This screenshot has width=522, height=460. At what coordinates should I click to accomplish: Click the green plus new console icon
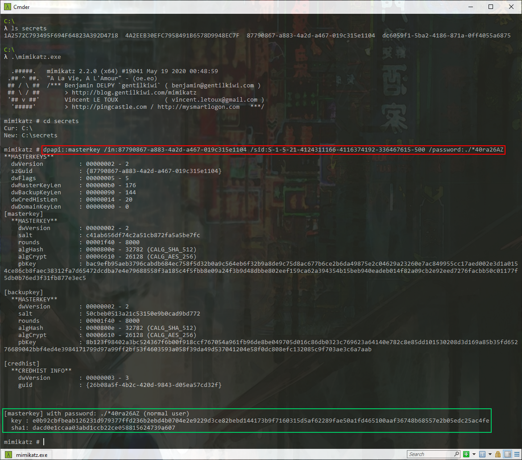pyautogui.click(x=466, y=454)
